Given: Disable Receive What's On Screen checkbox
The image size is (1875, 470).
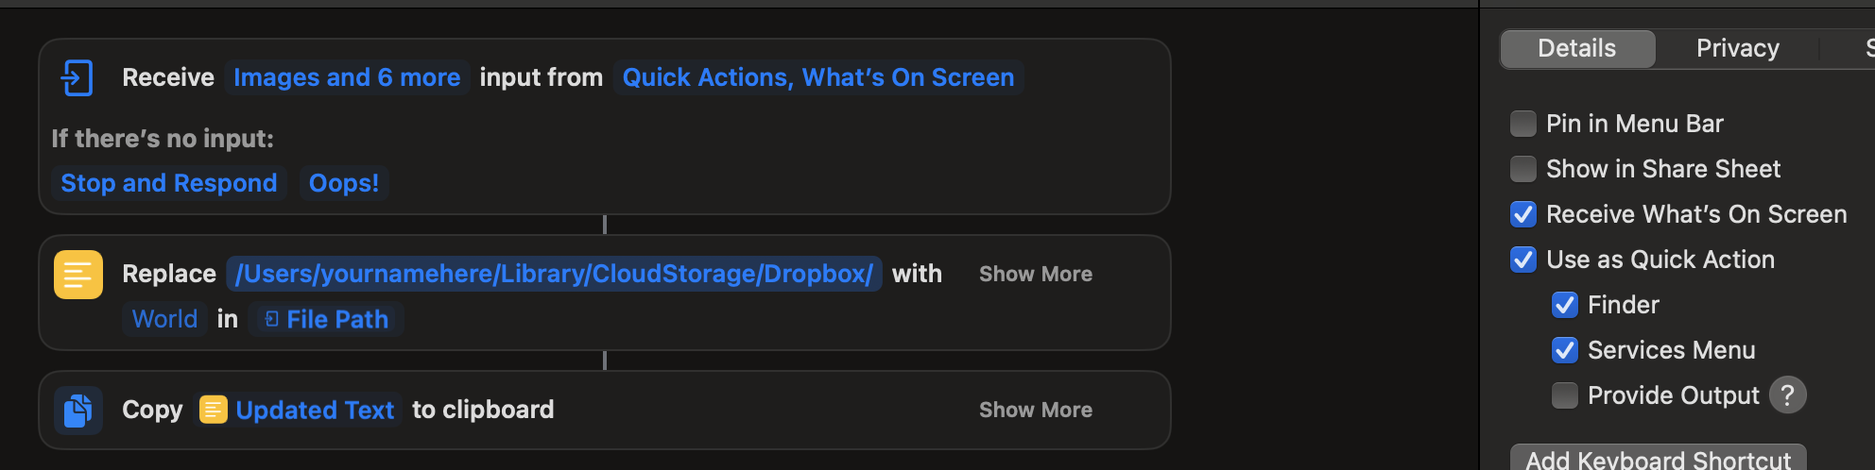Looking at the screenshot, I should [x=1523, y=214].
